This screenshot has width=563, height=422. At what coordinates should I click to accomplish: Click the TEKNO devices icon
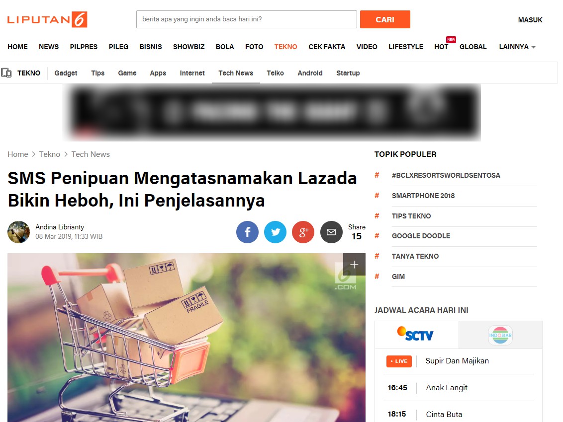coord(6,73)
